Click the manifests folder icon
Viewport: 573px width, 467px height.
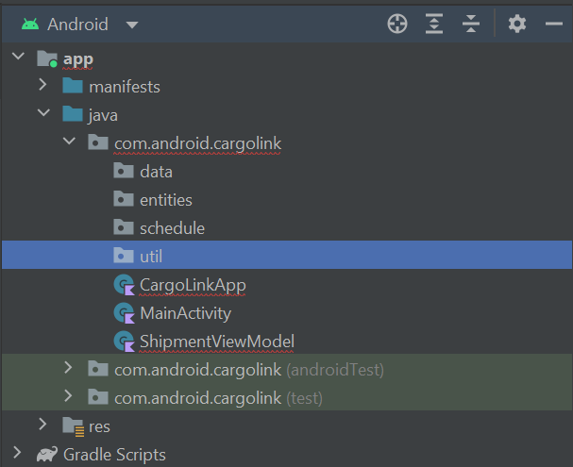73,86
